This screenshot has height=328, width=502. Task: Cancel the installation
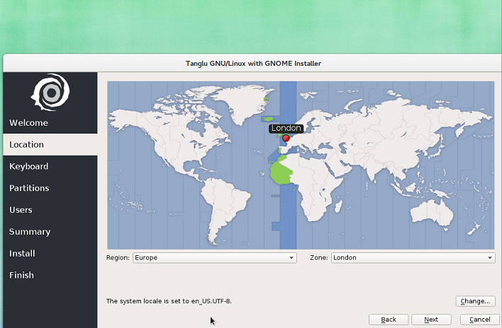pos(479,320)
